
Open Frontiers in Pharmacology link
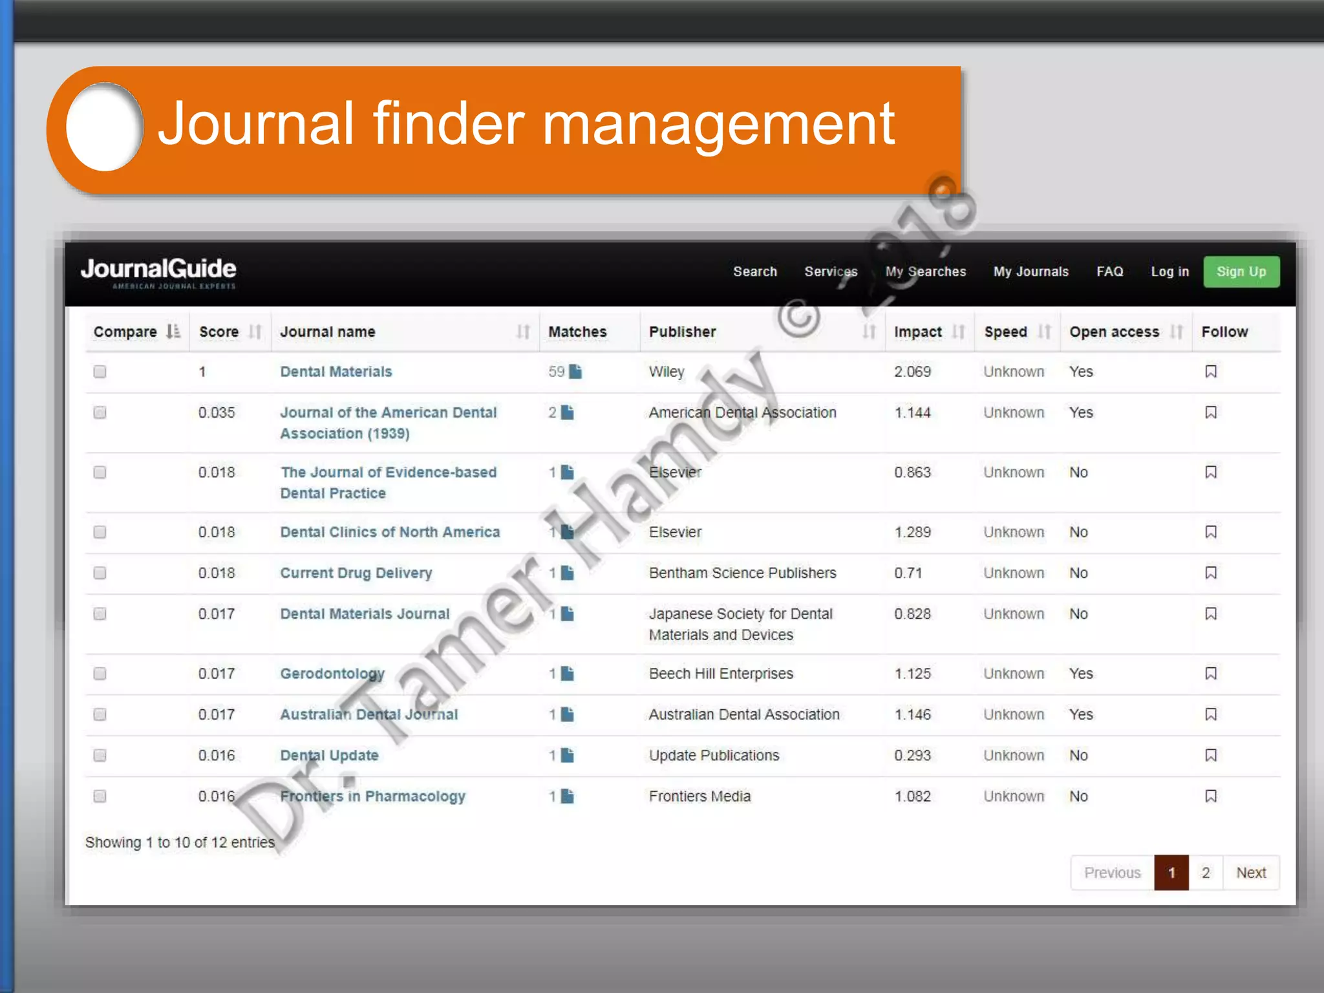[373, 796]
